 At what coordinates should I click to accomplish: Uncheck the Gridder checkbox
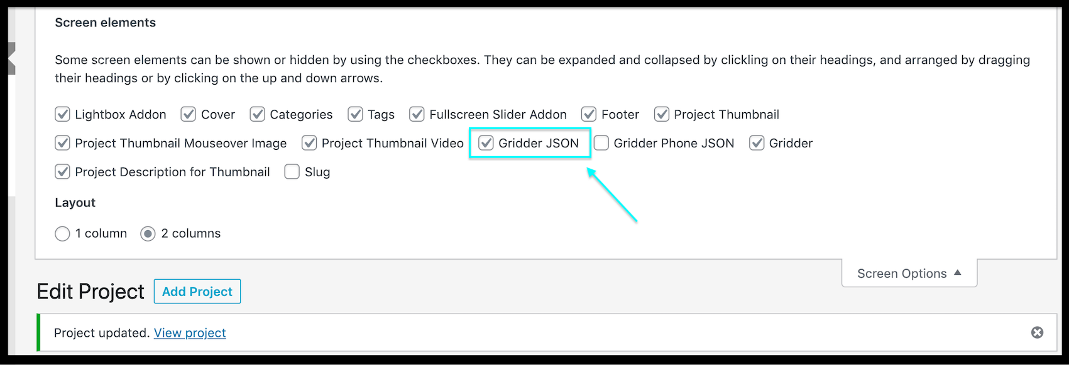pos(757,143)
